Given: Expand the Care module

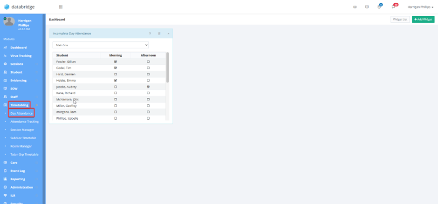Looking at the screenshot, I should pyautogui.click(x=37, y=163).
